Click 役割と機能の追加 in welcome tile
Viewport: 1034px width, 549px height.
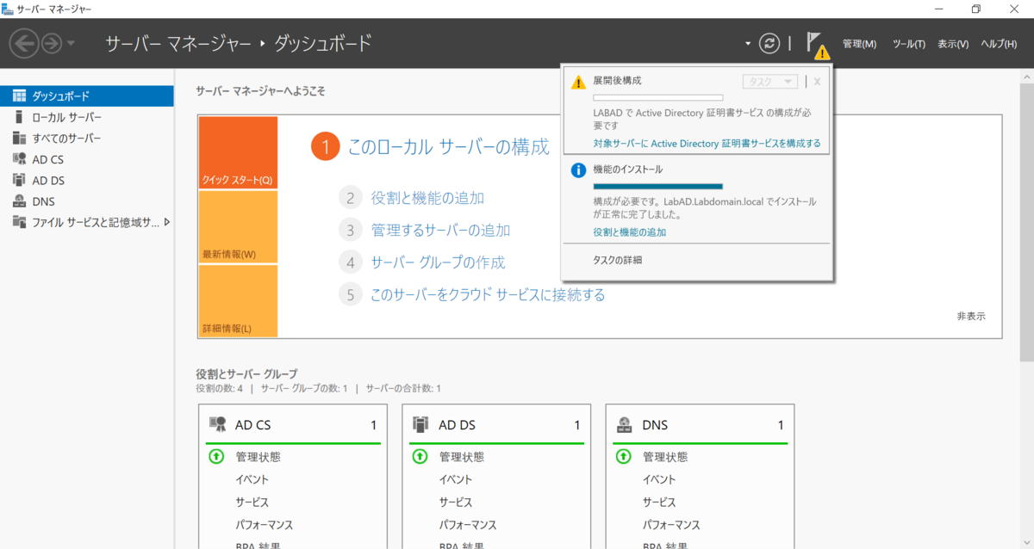427,198
